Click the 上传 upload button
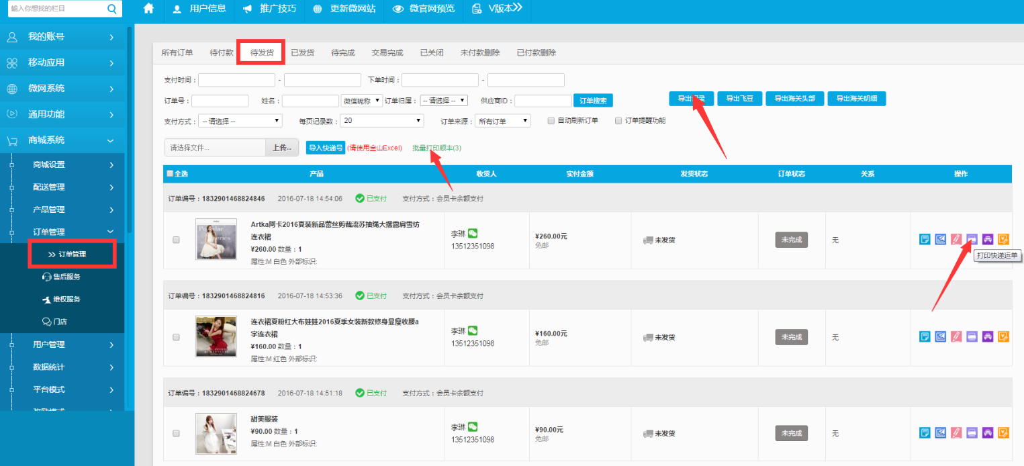This screenshot has width=1024, height=466. [x=283, y=148]
